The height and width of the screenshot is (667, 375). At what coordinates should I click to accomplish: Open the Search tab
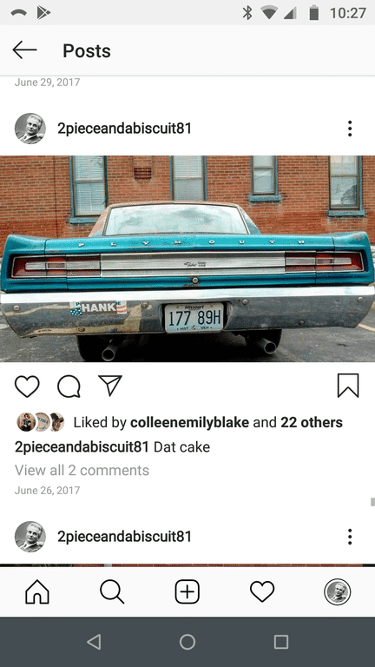[112, 591]
